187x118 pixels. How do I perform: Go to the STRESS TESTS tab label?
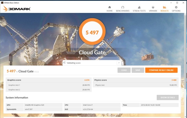(x=139, y=11)
